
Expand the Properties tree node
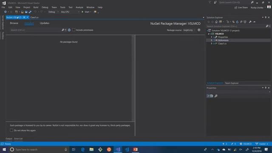click(x=212, y=37)
